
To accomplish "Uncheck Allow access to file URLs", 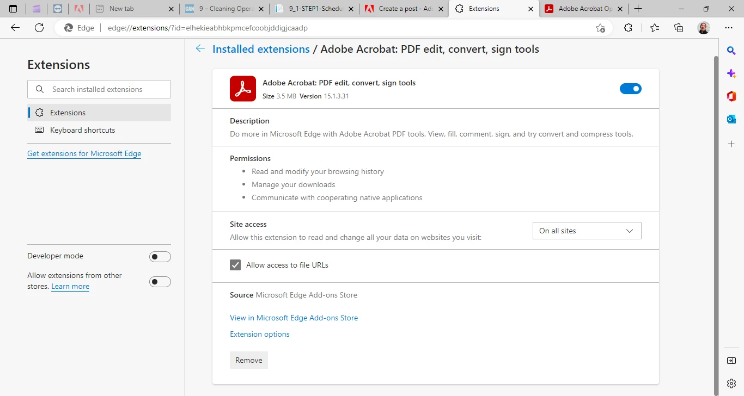I will pos(235,265).
